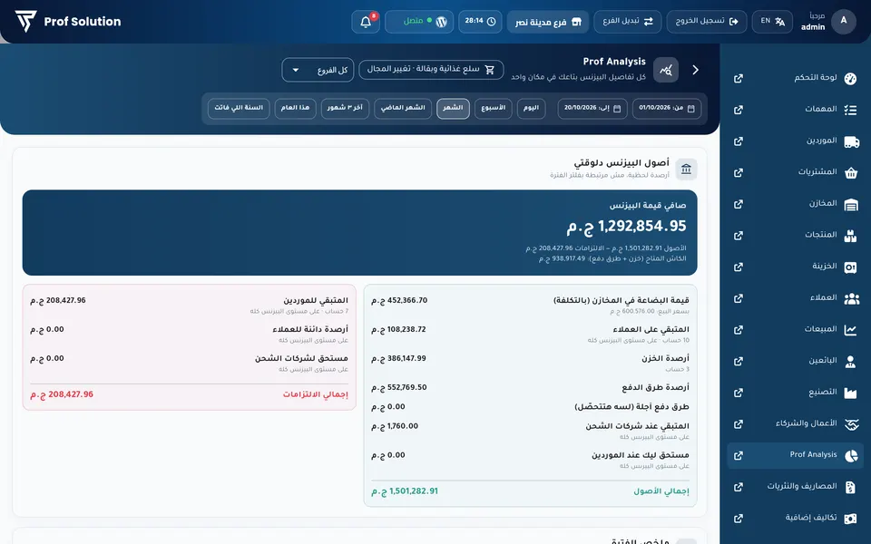Viewport: 871px width, 544px height.
Task: Open المهمات in the sidebar
Action: tap(796, 110)
